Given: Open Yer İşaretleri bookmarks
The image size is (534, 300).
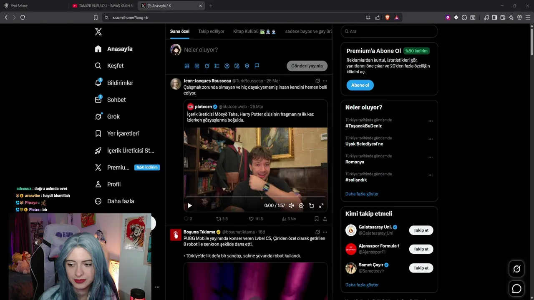Looking at the screenshot, I should coord(117,133).
